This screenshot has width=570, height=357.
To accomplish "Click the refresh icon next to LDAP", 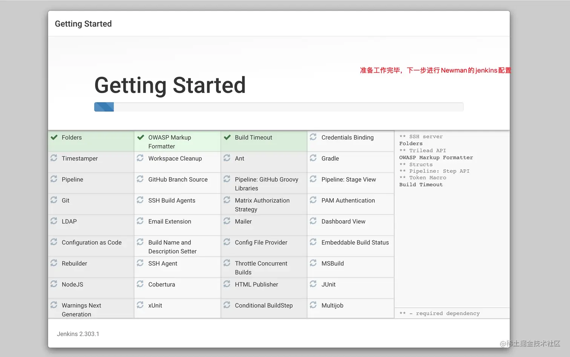I will (54, 221).
